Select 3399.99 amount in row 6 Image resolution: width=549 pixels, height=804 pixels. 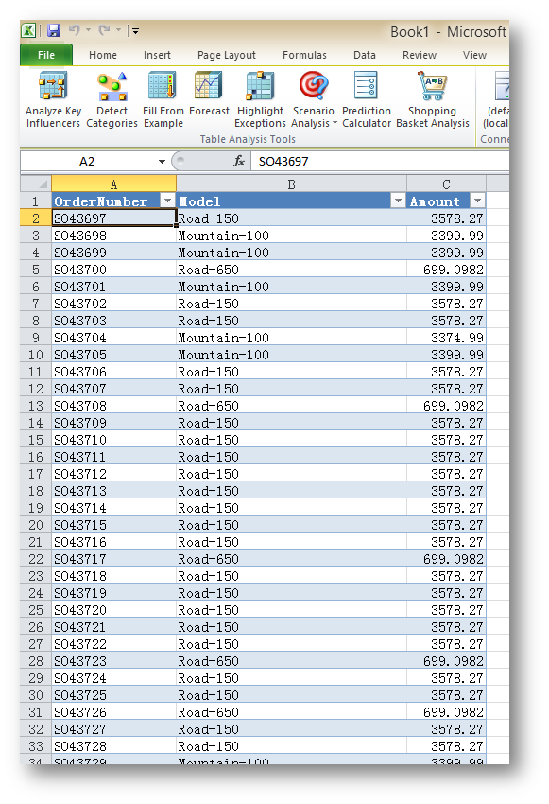[x=446, y=287]
